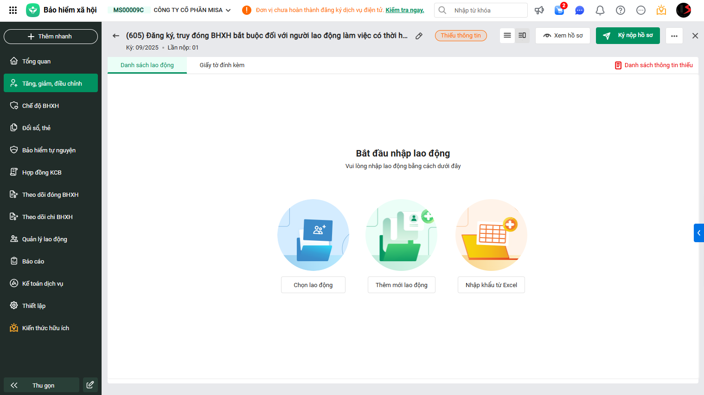Open Kiến thức hữu ích menu item
The height and width of the screenshot is (395, 704).
pyautogui.click(x=51, y=328)
